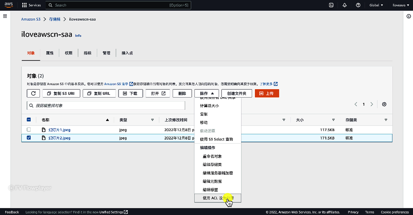Image resolution: width=413 pixels, height=215 pixels.
Task: Click the 打开 open button
Action: 158,93
